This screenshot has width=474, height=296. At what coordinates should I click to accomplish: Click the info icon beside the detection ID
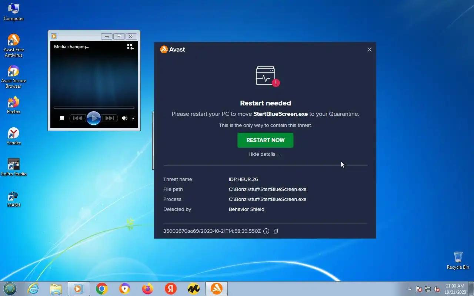coord(266,231)
